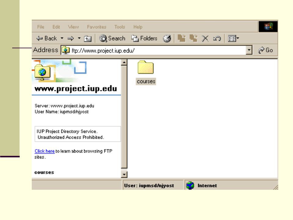293x220 pixels.
Task: Open the Search pane
Action: coord(112,38)
